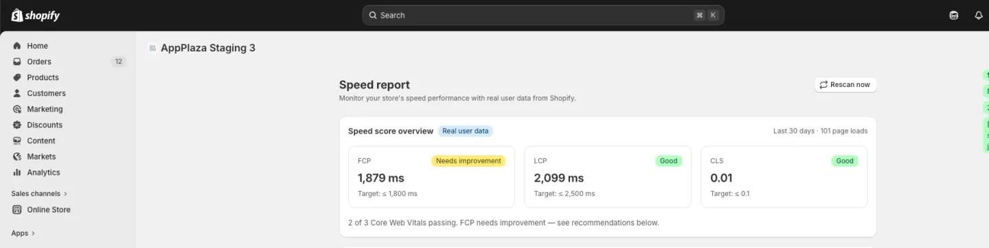The width and height of the screenshot is (989, 248).
Task: Click the Rescan now button
Action: tap(845, 85)
